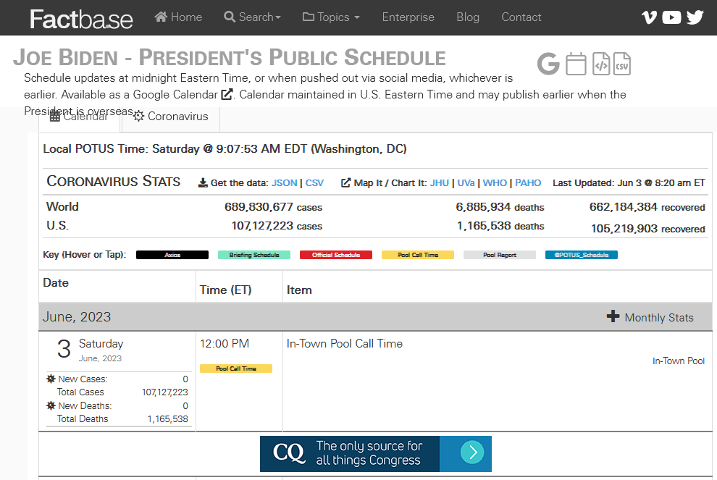Click the blue @POTUS_Schedule key swatch
Image resolution: width=717 pixels, height=480 pixels.
[582, 255]
